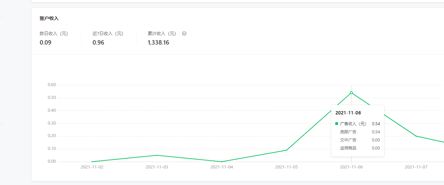This screenshot has width=444, height=185.
Task: Click the 0.60 y-axis label
Action: click(51, 85)
